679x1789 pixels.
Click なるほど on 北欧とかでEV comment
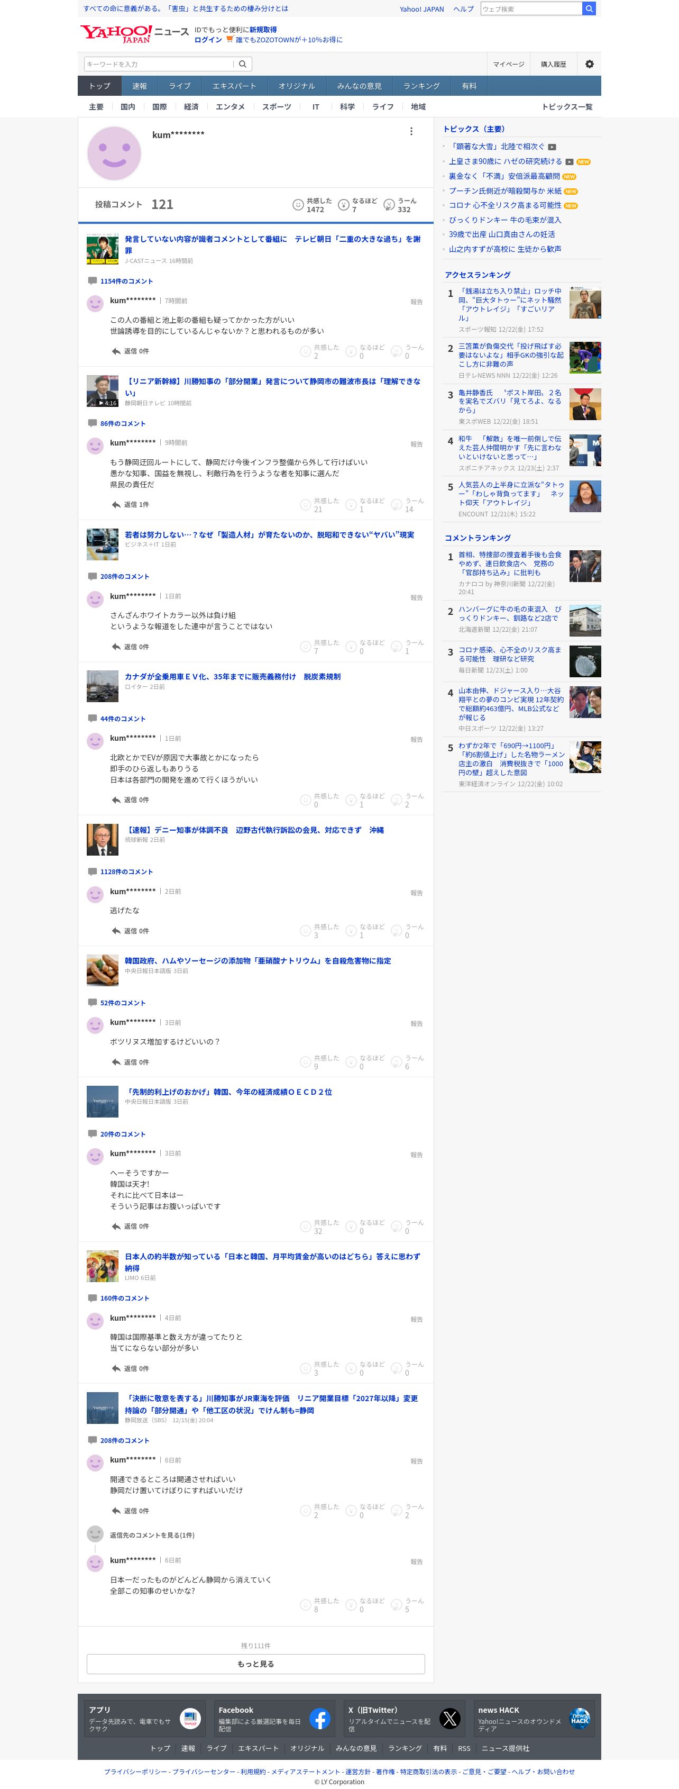tap(351, 800)
